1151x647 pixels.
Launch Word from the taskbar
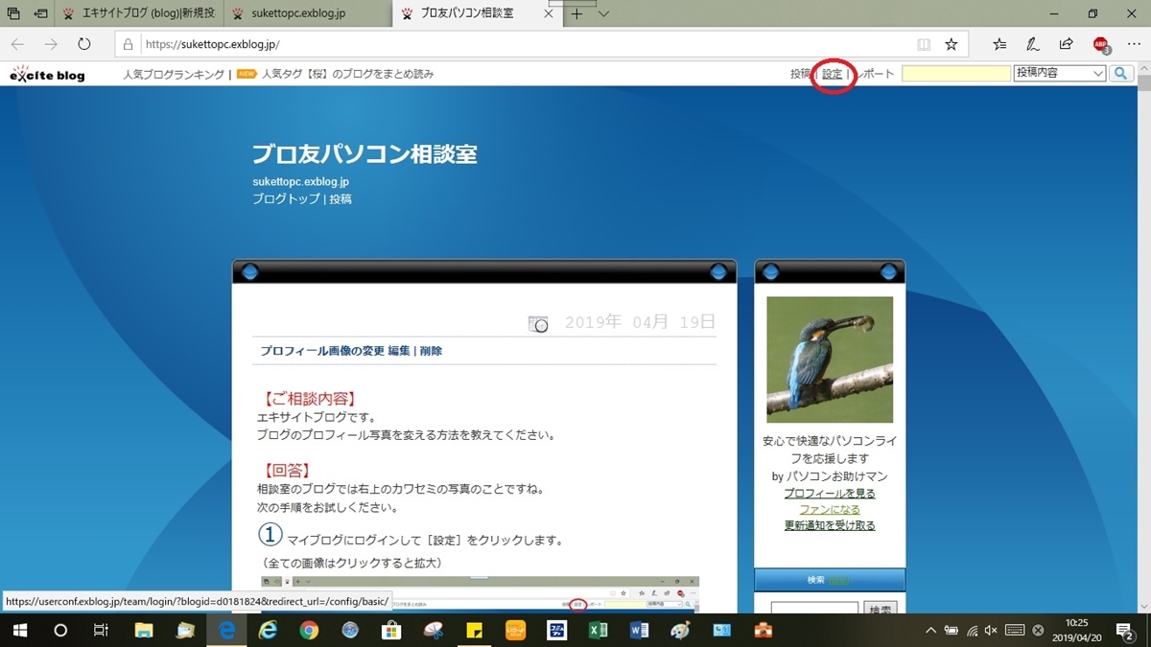639,631
